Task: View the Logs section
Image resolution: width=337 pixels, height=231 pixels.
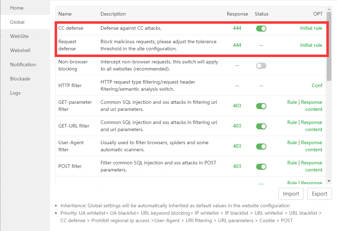Action: pyautogui.click(x=15, y=93)
